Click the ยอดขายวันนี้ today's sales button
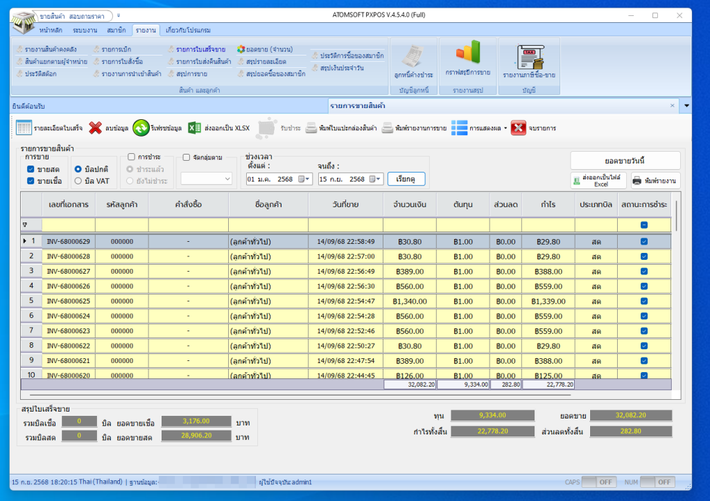This screenshot has width=710, height=501. click(625, 161)
